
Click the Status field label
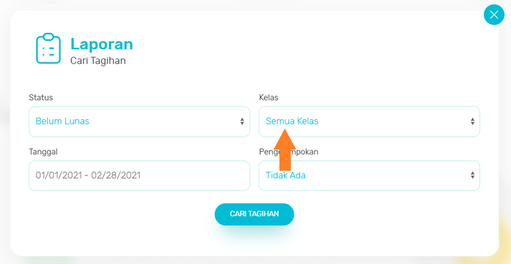[x=41, y=98]
